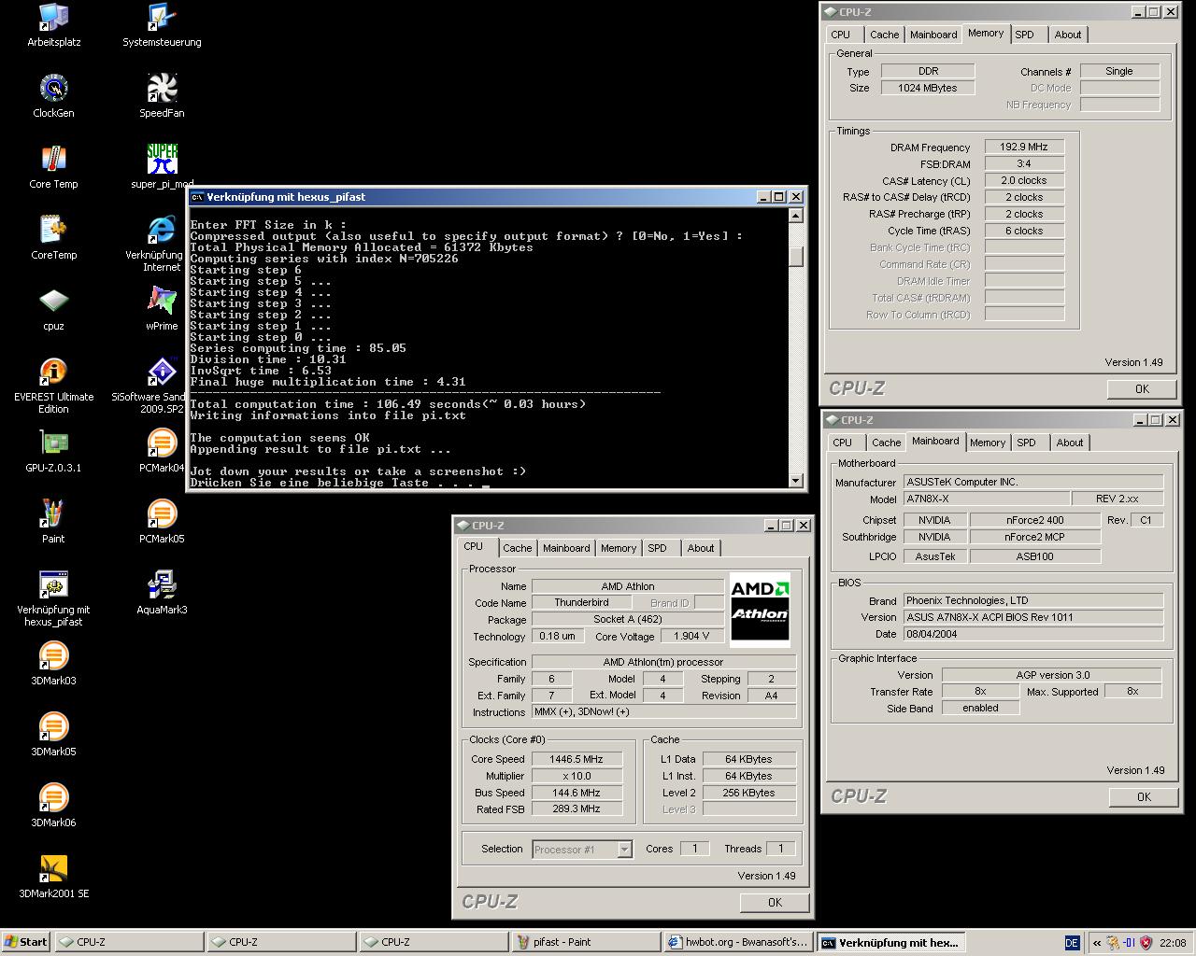Image resolution: width=1196 pixels, height=956 pixels.
Task: Select Cache tab in Mainboard window
Action: click(886, 443)
